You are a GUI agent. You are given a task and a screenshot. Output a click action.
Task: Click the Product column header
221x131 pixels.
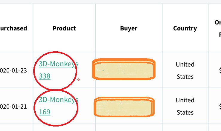pyautogui.click(x=64, y=28)
